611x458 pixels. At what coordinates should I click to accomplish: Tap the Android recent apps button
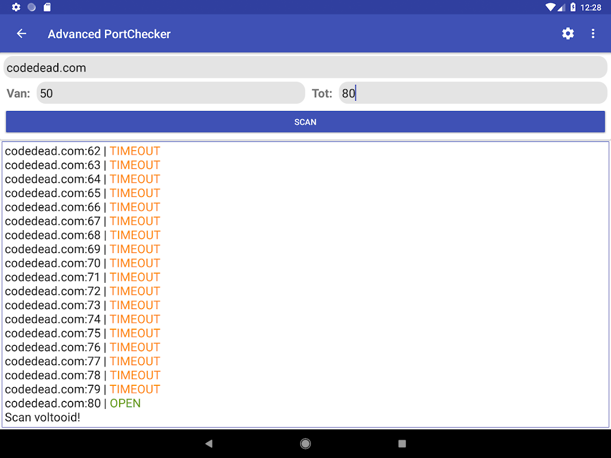(402, 443)
